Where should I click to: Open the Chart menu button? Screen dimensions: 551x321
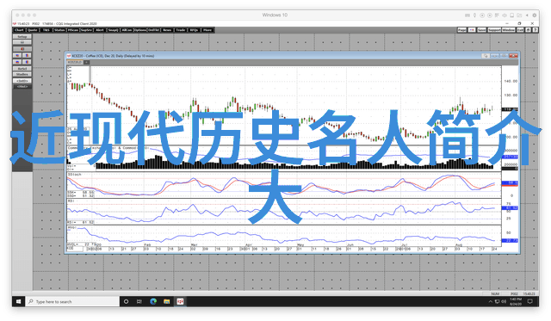click(19, 30)
